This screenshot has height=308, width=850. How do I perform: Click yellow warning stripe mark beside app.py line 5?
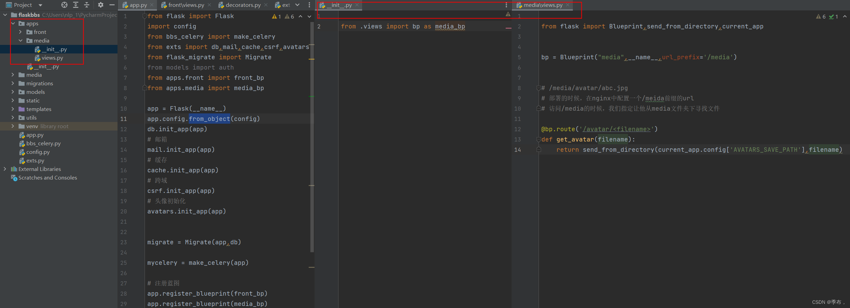[x=312, y=59]
